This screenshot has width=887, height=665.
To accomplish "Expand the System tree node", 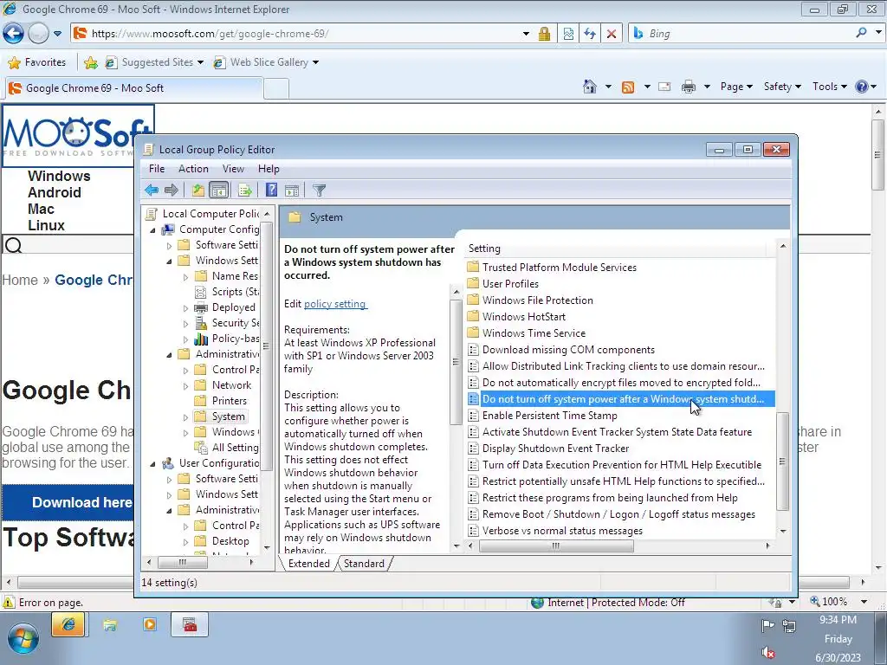I will pyautogui.click(x=185, y=417).
